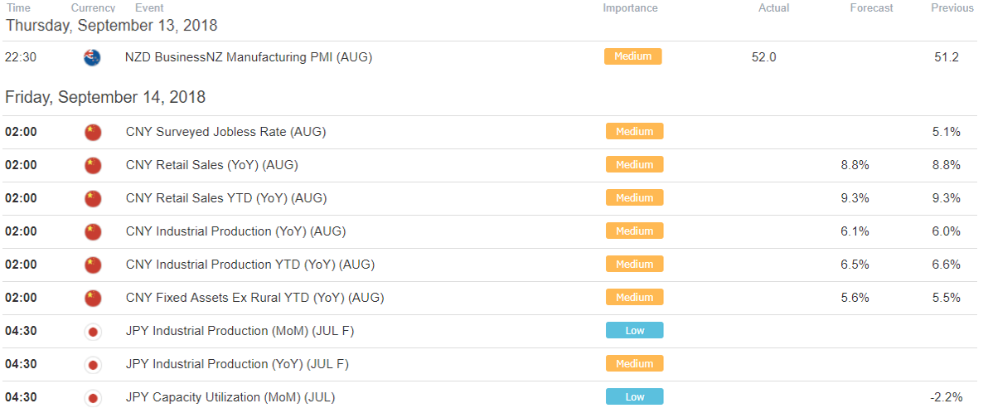
Task: Click the China flag beside Retail Sales (YoY)
Action: pyautogui.click(x=93, y=165)
